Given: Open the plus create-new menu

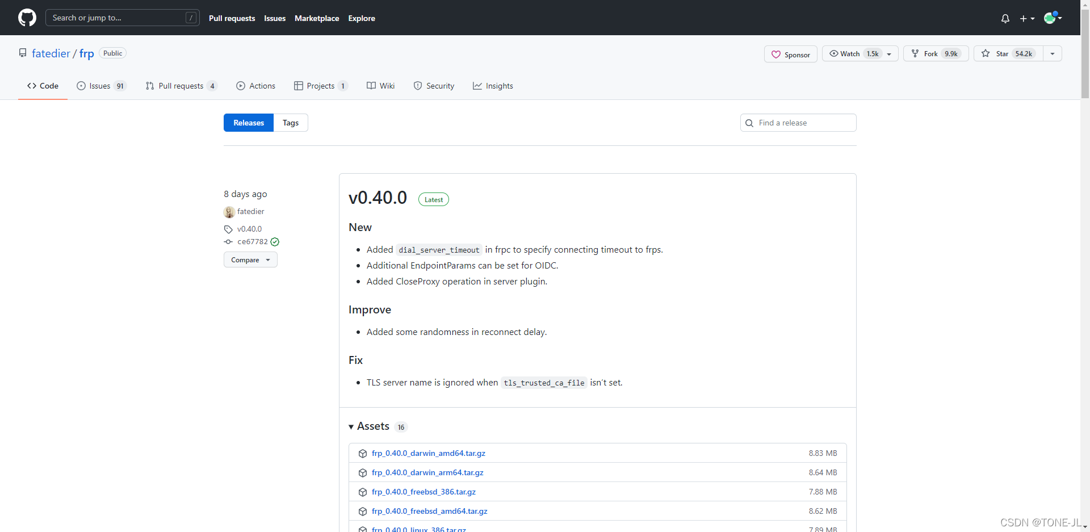Looking at the screenshot, I should click(x=1027, y=18).
